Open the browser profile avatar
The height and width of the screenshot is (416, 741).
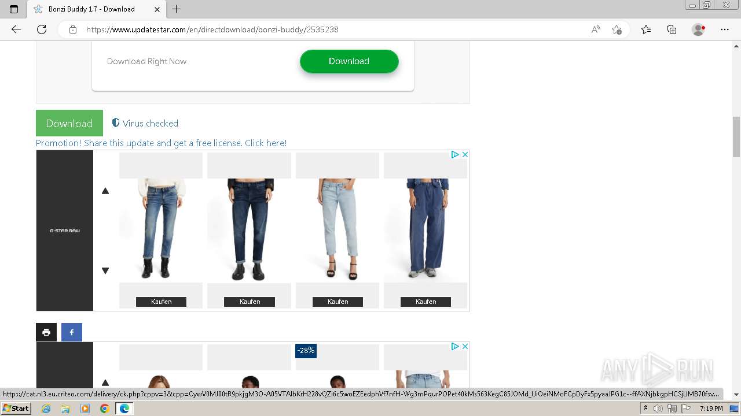coord(699,29)
